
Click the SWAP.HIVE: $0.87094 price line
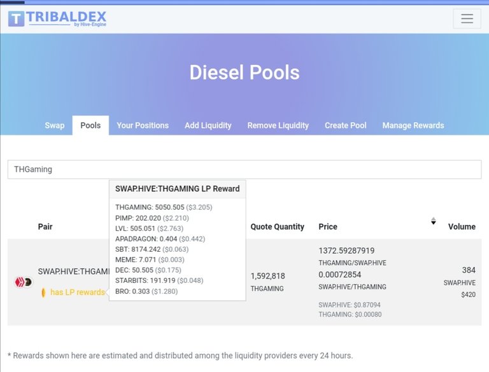[x=350, y=305]
